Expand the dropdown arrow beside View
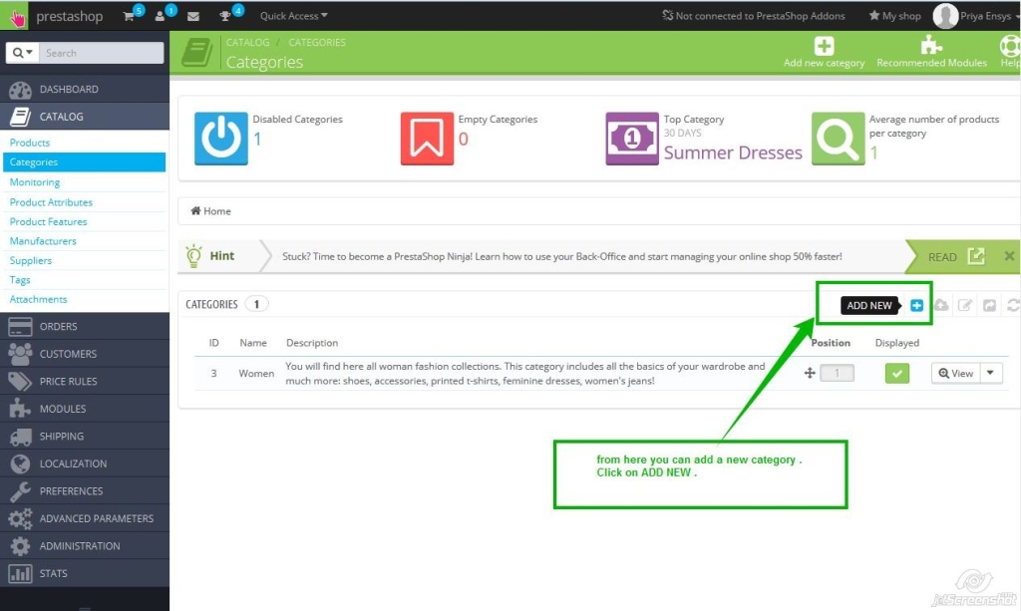The height and width of the screenshot is (611, 1021). pos(990,373)
